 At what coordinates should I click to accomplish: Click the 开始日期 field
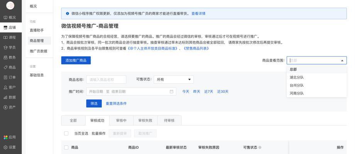pyautogui.click(x=96, y=92)
